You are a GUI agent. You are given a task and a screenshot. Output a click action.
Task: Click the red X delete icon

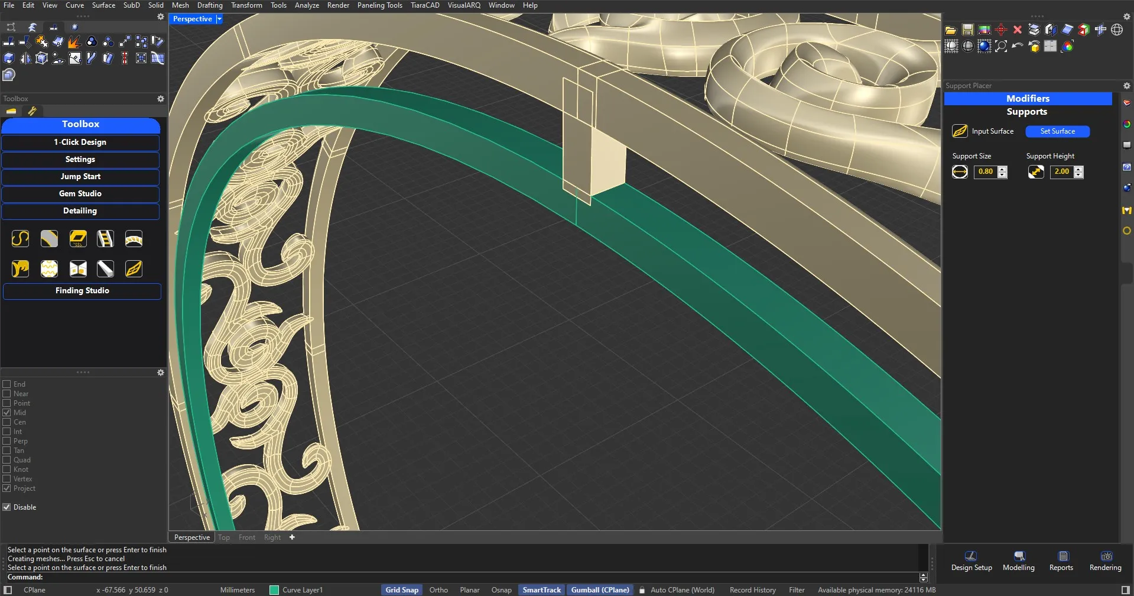[1017, 30]
